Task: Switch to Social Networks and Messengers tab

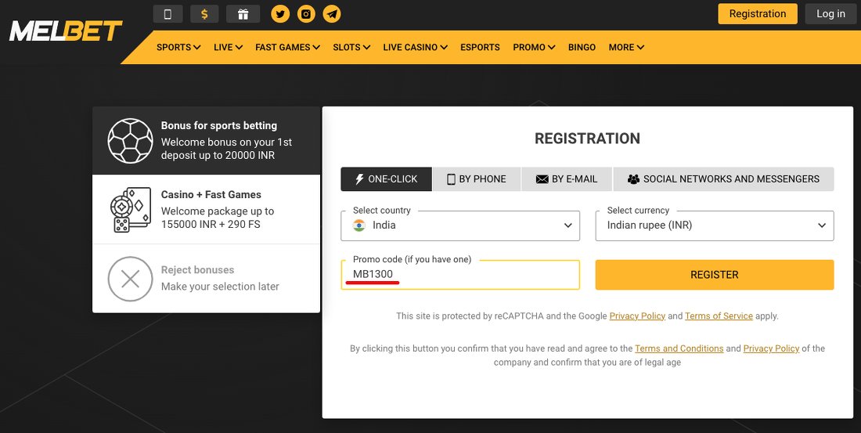Action: (x=724, y=179)
